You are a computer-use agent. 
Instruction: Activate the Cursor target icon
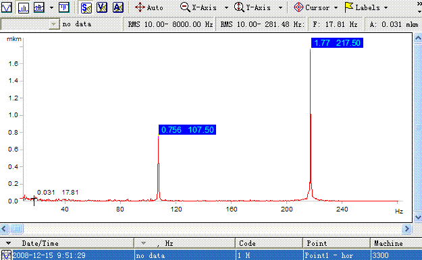298,7
